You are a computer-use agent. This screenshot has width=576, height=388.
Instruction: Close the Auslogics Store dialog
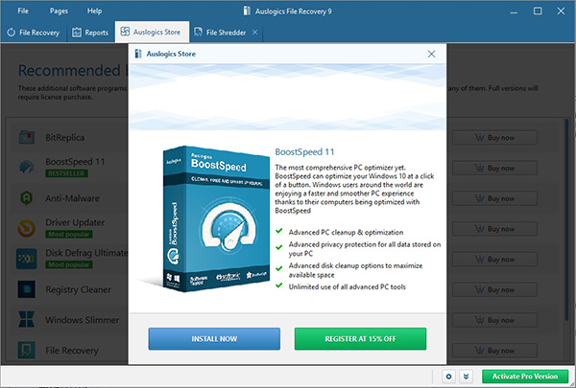click(431, 54)
